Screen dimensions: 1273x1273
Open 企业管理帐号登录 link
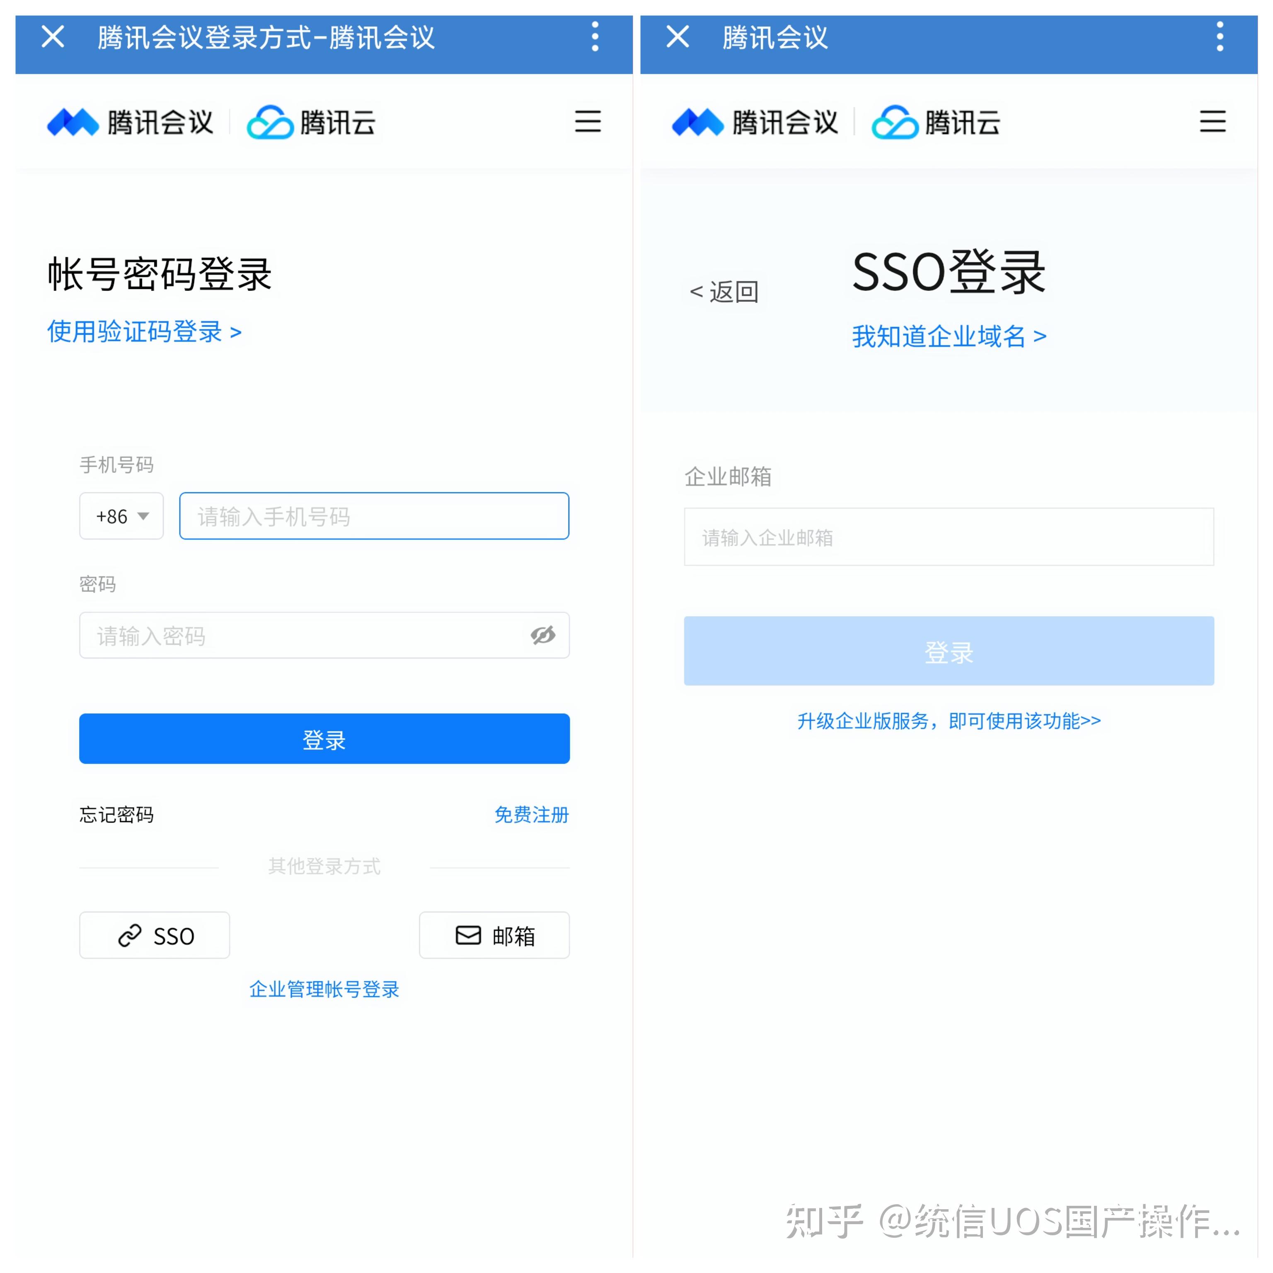tap(324, 989)
